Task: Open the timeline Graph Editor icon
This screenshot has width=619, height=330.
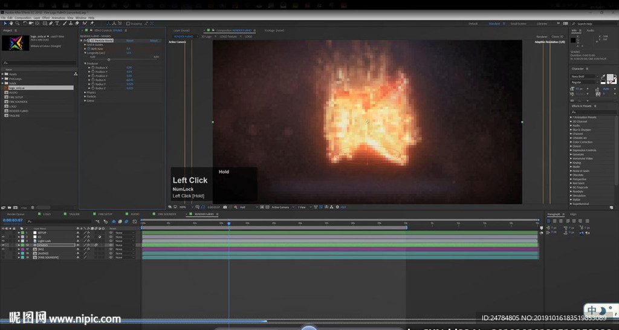Action: coord(135,221)
